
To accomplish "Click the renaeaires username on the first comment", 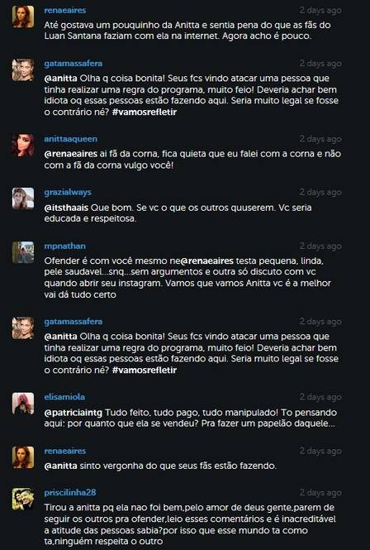I will [x=64, y=10].
